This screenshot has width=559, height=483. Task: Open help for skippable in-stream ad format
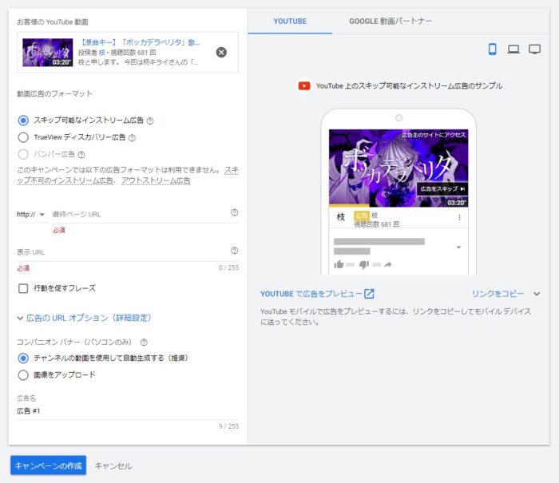[x=150, y=121]
